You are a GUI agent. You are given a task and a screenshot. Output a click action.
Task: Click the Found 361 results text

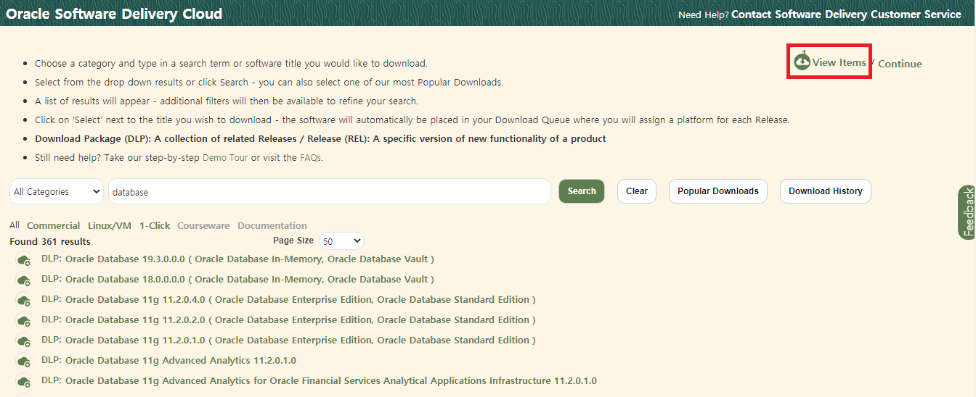pos(50,241)
